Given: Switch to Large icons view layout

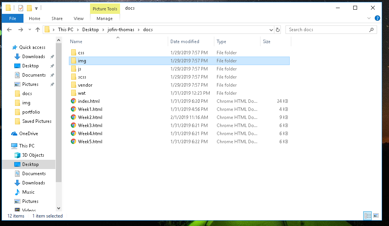Looking at the screenshot, I should (376, 216).
